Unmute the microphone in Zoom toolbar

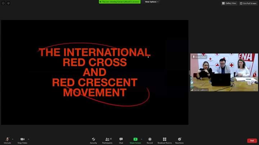7,141
